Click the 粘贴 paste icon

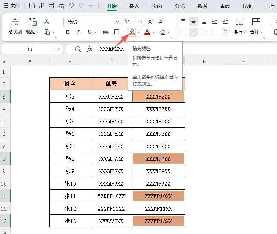[32, 22]
